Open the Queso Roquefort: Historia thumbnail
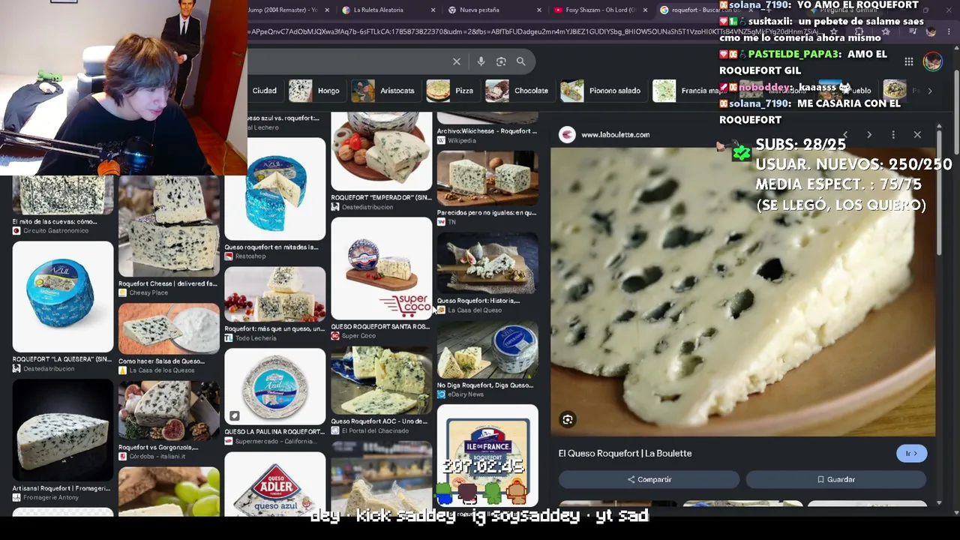The height and width of the screenshot is (540, 960). coord(487,263)
